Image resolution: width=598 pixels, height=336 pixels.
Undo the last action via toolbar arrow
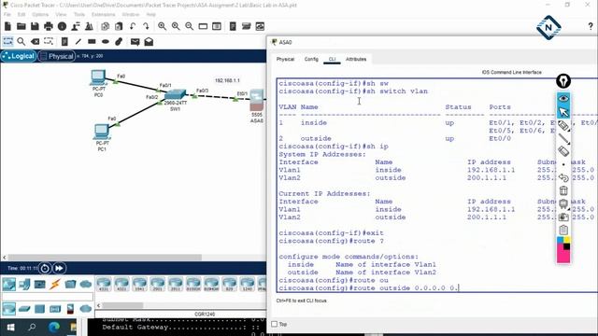(x=133, y=26)
